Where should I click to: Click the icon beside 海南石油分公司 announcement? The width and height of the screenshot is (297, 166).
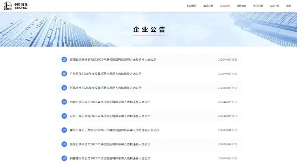(64, 144)
